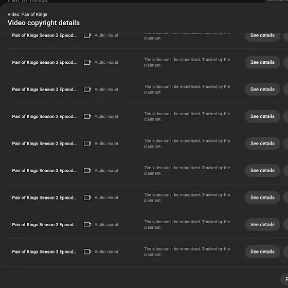Click the camera icon in the fourth row from top
Screen dimensions: 288x288
click(x=87, y=116)
